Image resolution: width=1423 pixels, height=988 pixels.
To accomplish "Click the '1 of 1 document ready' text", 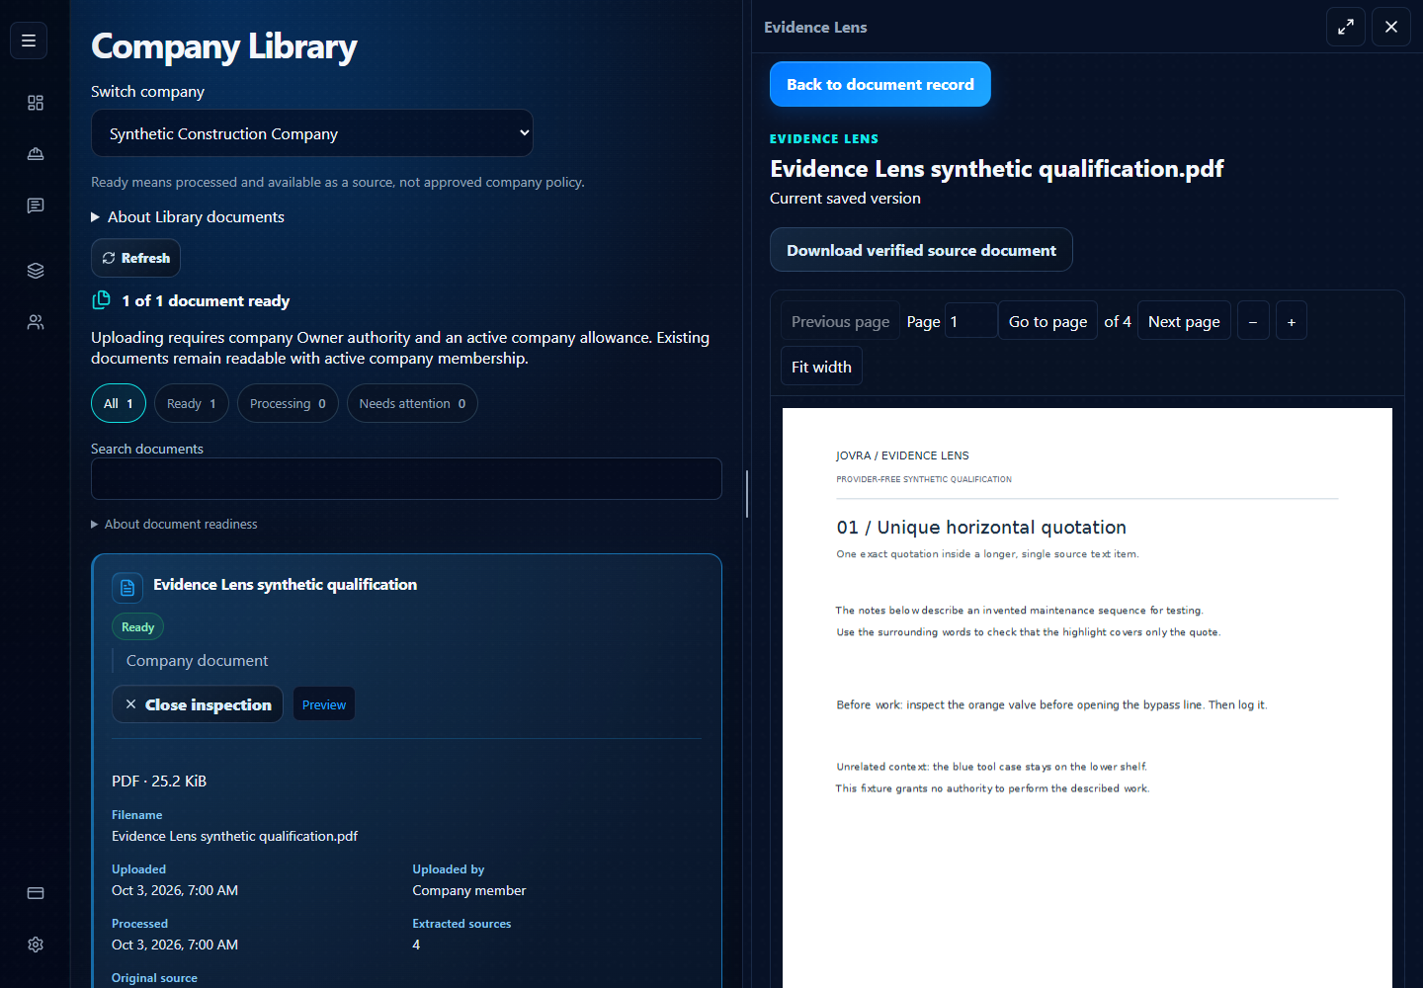I will tap(206, 301).
